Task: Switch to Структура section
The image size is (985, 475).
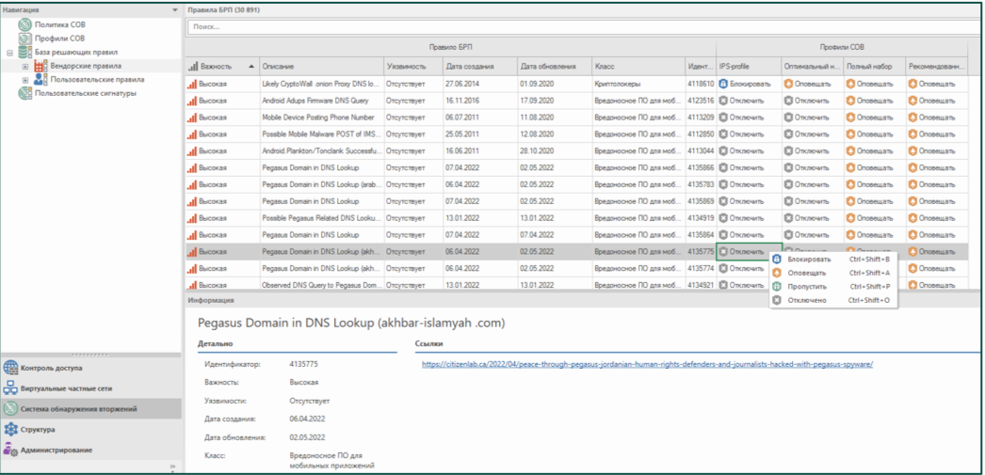Action: coord(91,430)
